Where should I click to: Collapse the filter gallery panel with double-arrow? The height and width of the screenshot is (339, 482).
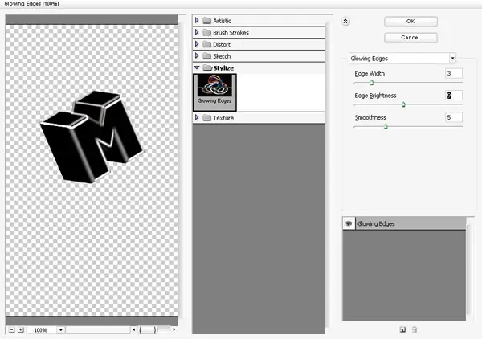tap(345, 22)
